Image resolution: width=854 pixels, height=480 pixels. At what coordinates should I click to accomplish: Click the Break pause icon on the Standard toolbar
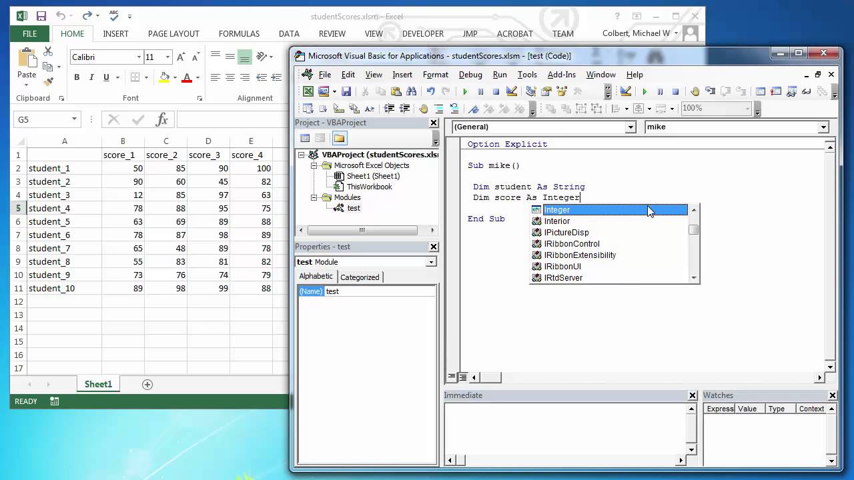(480, 91)
